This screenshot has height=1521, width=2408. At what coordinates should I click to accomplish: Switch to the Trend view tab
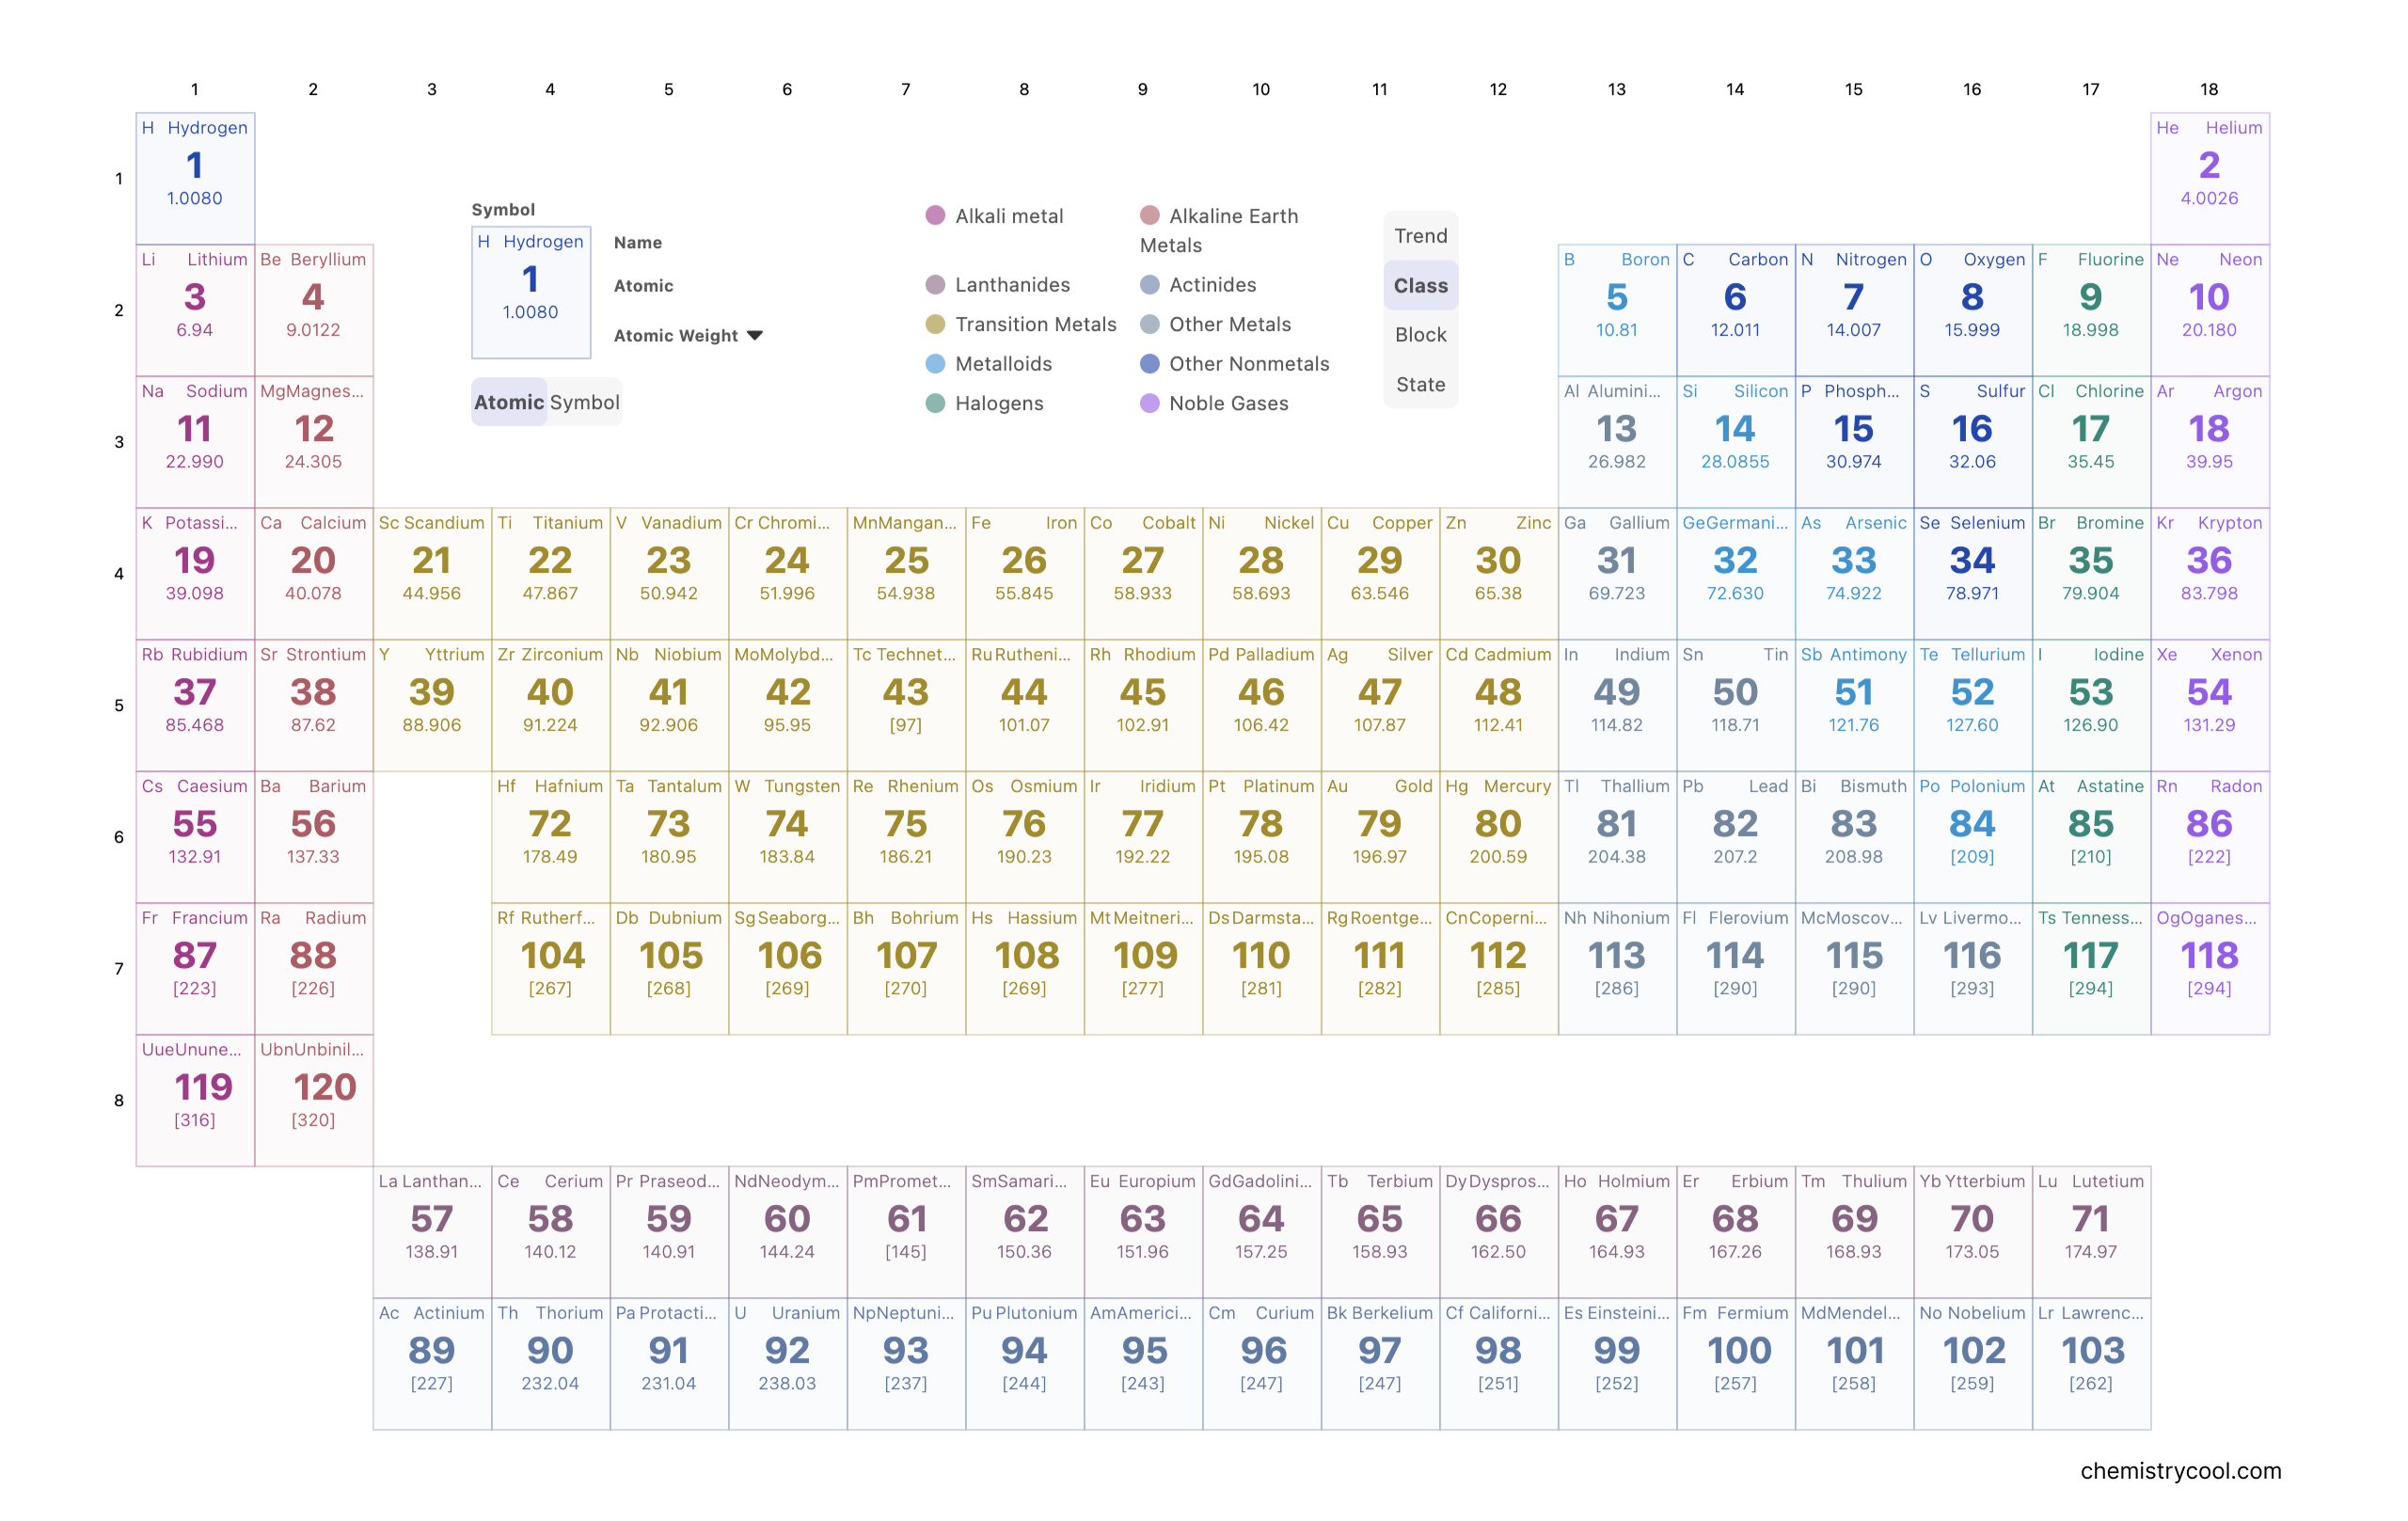[x=1420, y=235]
